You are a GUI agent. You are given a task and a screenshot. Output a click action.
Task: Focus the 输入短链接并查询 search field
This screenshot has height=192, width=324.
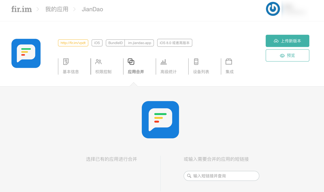pos(221,176)
